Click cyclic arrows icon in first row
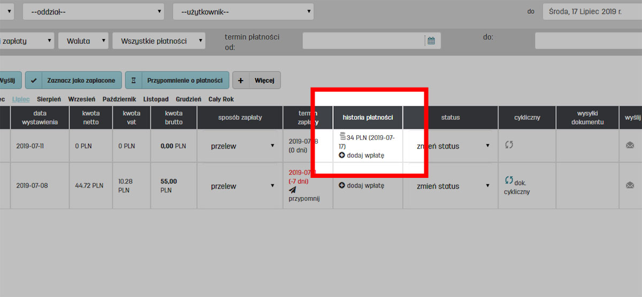The image size is (642, 297). (x=509, y=145)
